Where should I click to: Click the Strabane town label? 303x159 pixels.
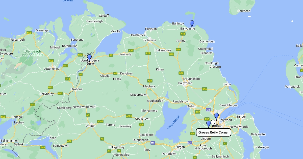pyautogui.click(x=76, y=89)
